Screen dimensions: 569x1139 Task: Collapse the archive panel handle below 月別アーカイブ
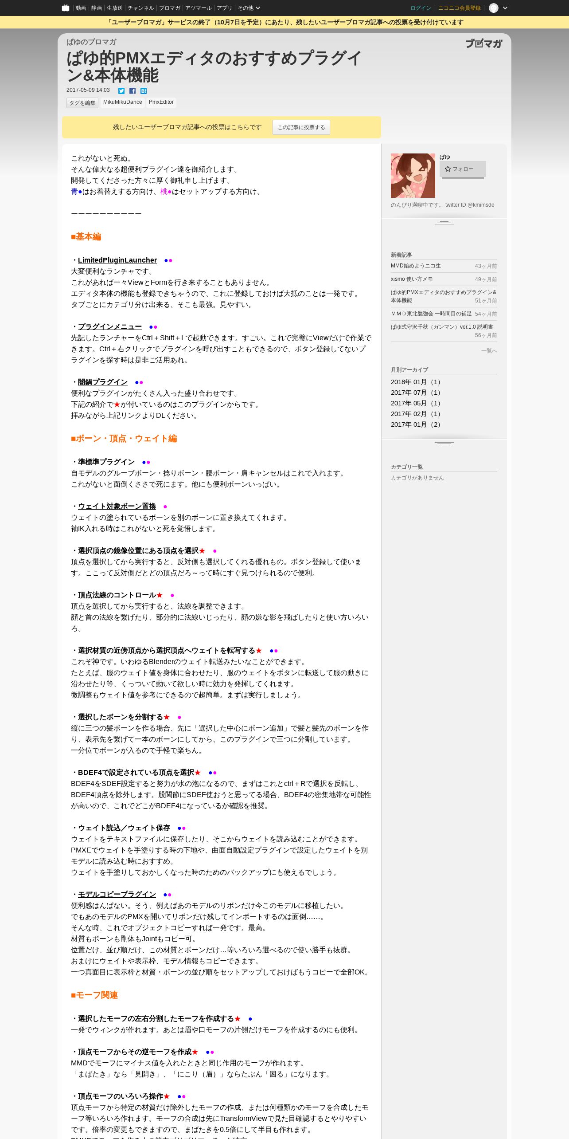click(x=444, y=443)
